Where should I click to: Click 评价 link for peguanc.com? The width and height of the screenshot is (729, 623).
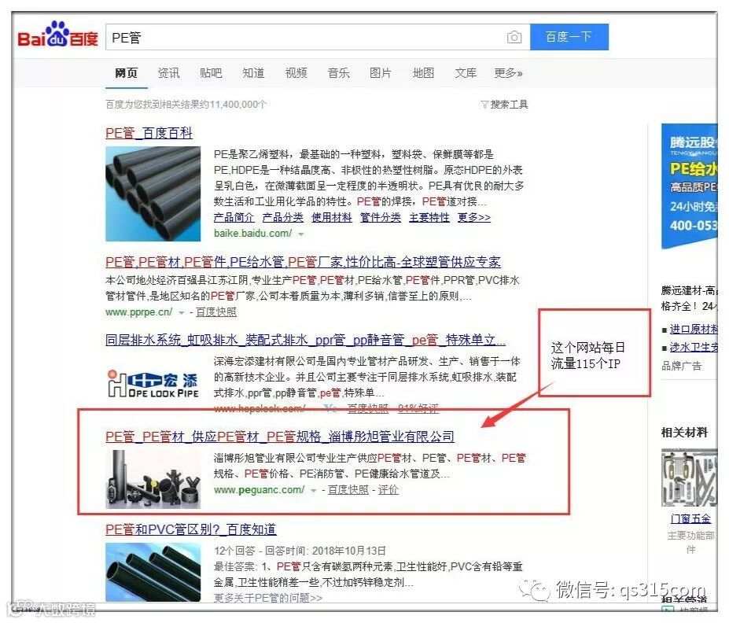click(388, 489)
